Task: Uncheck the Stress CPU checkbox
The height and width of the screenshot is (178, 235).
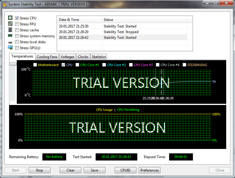Action: point(17,18)
